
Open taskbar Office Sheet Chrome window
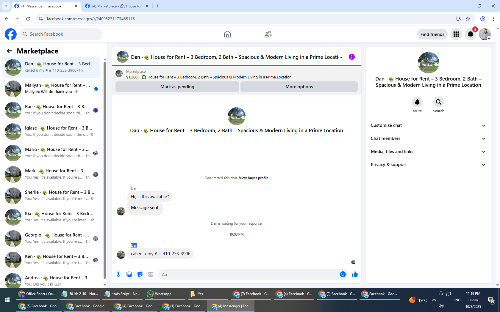tap(37, 294)
